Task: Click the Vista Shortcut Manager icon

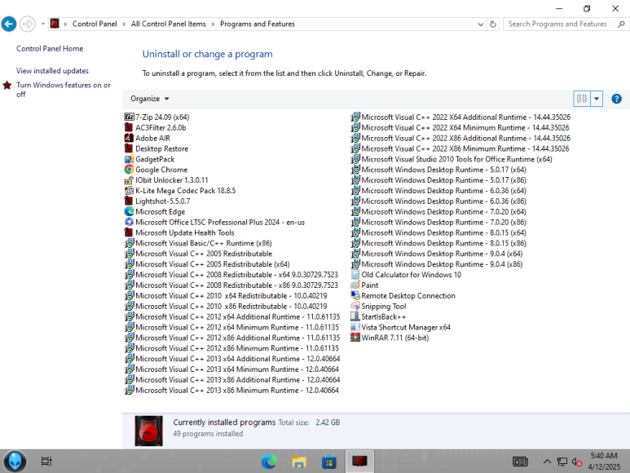Action: coord(355,327)
